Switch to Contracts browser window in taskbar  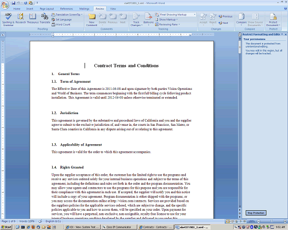tap(156, 227)
